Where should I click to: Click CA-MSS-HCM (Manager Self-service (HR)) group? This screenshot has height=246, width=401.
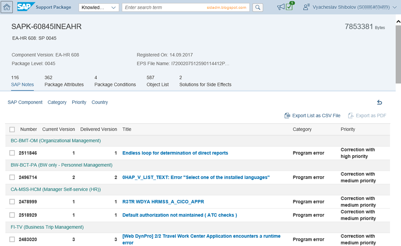coord(197,189)
